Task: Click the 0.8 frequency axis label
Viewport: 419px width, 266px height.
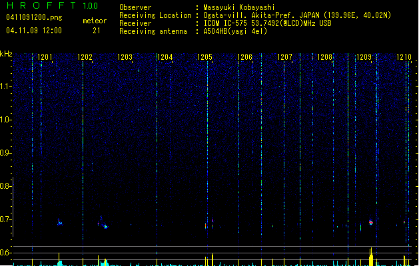Action: [5, 186]
